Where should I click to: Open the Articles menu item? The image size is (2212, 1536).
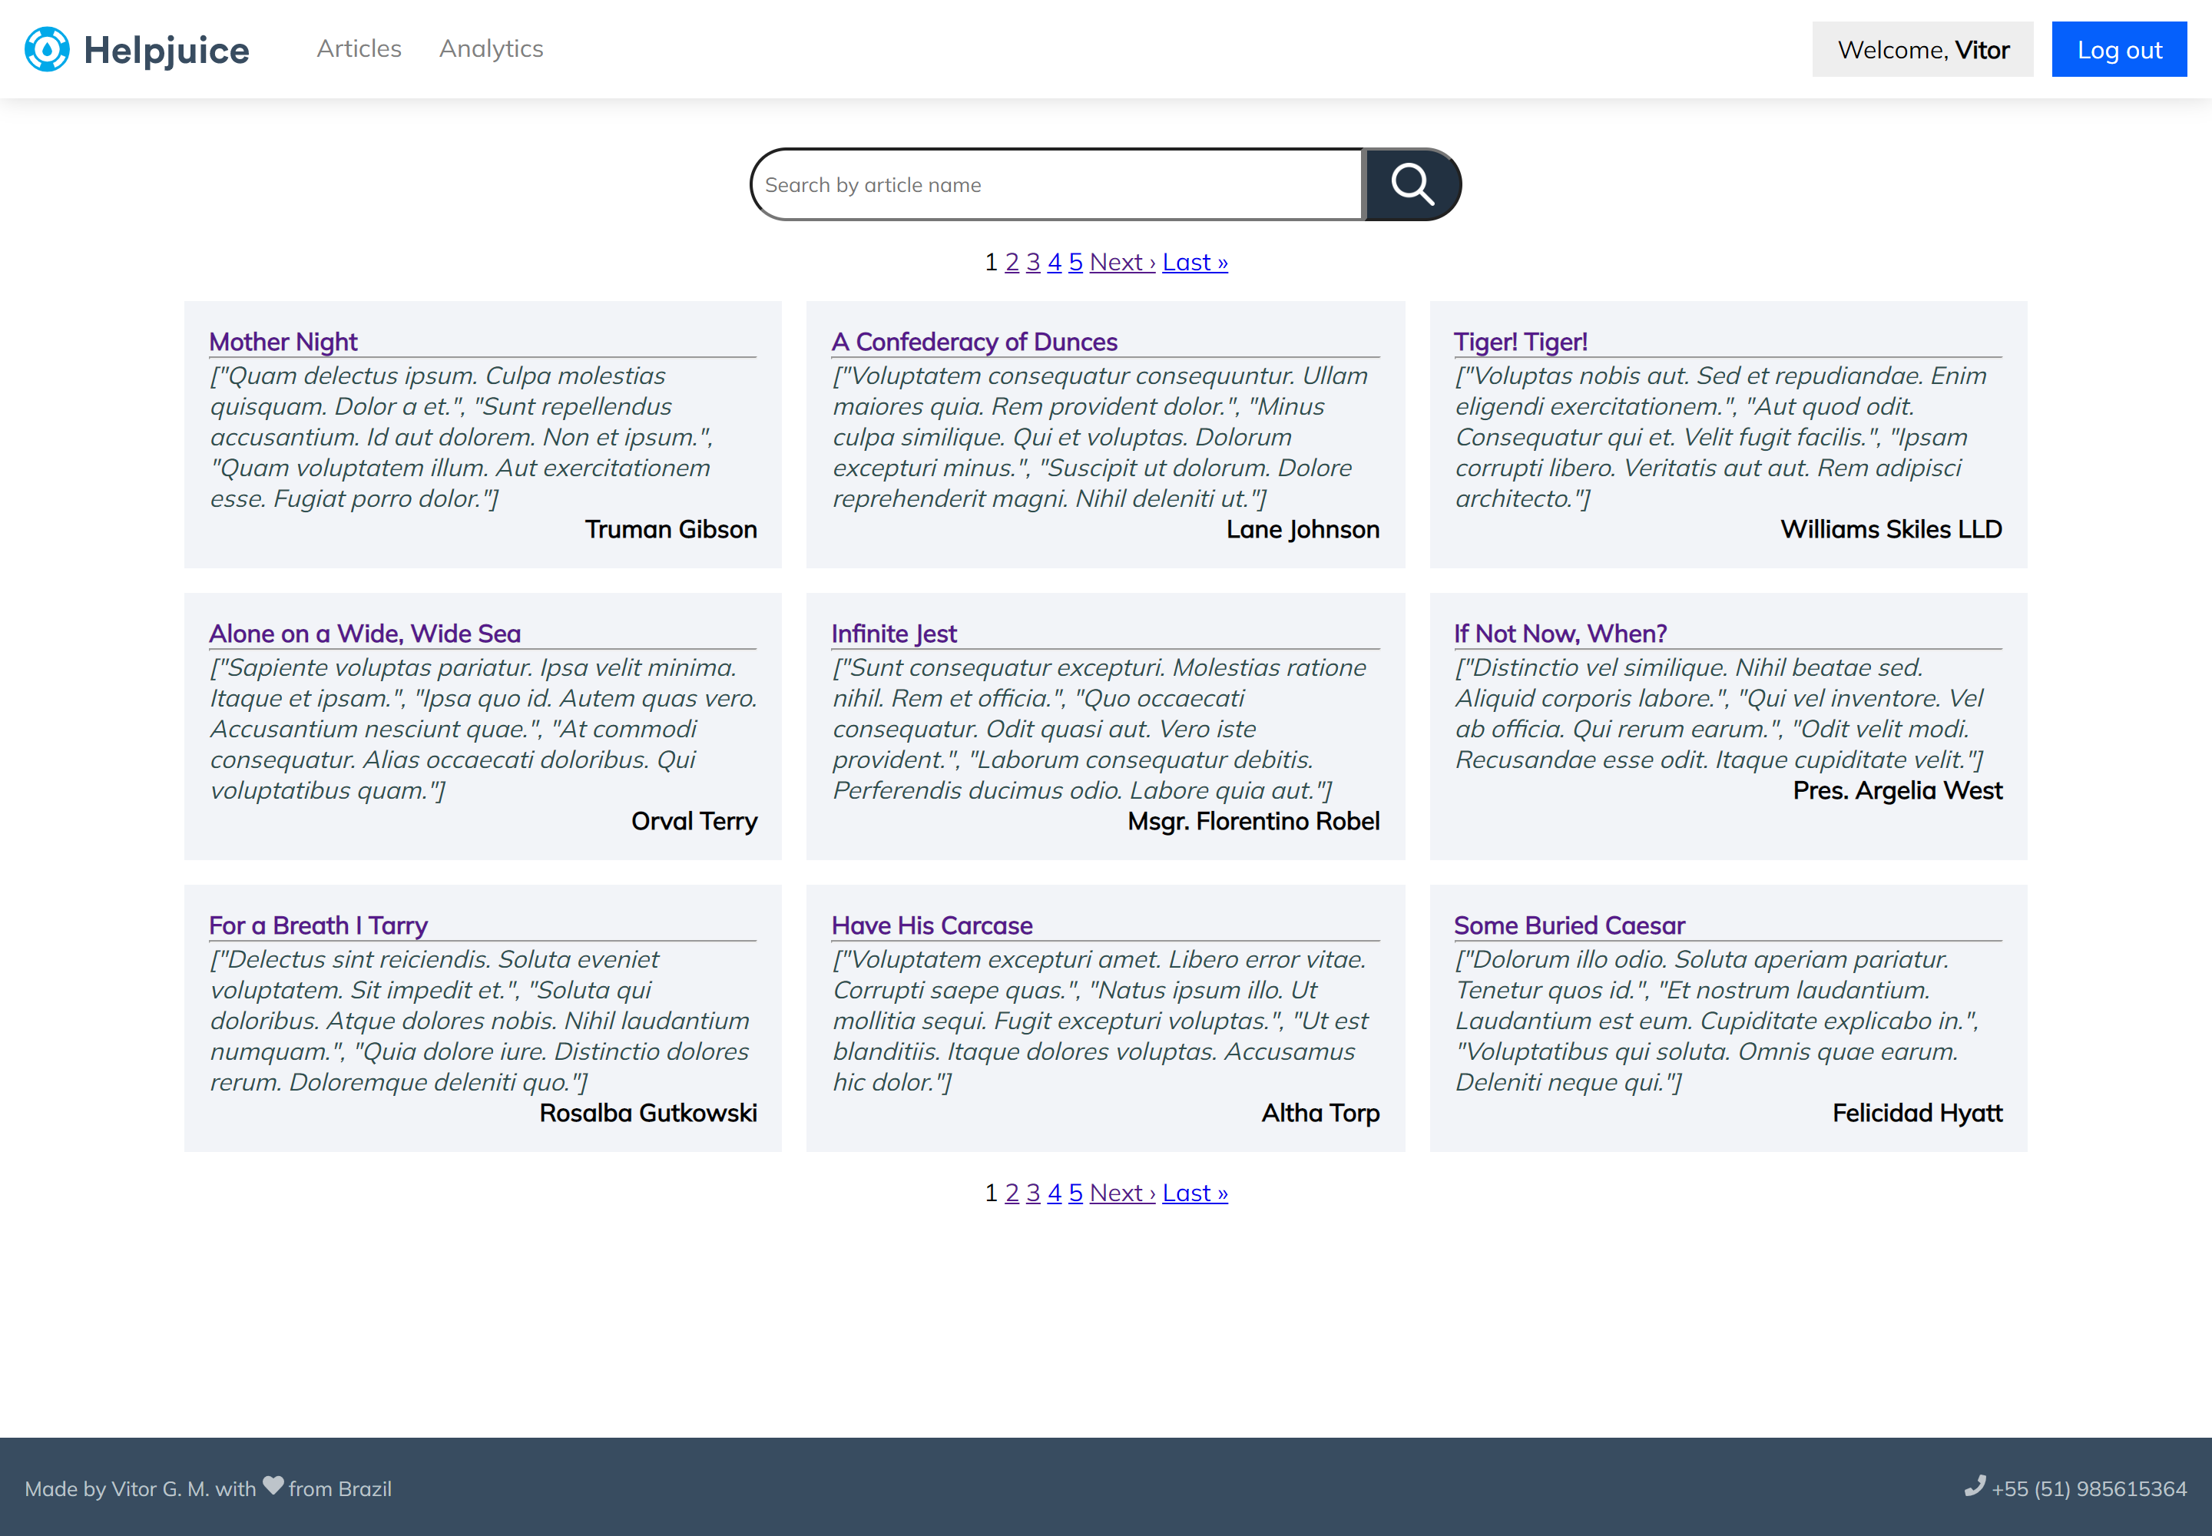pyautogui.click(x=359, y=48)
